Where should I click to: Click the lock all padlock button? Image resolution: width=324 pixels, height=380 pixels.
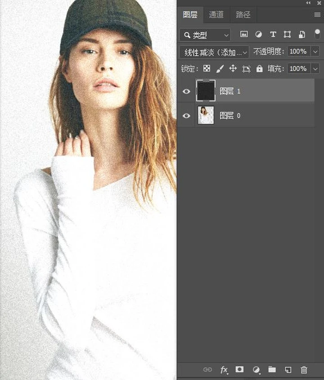coord(259,69)
